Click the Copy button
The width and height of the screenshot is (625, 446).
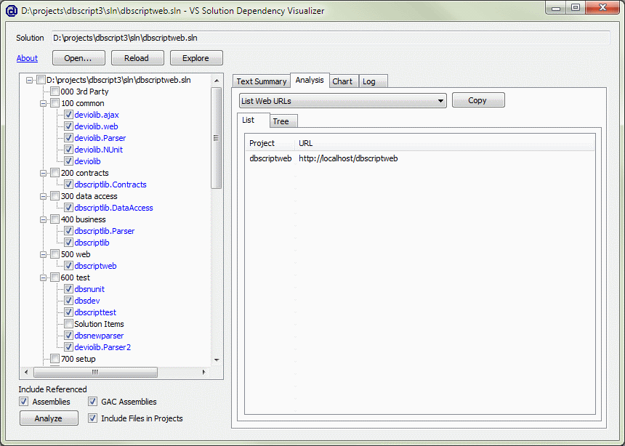tap(478, 100)
